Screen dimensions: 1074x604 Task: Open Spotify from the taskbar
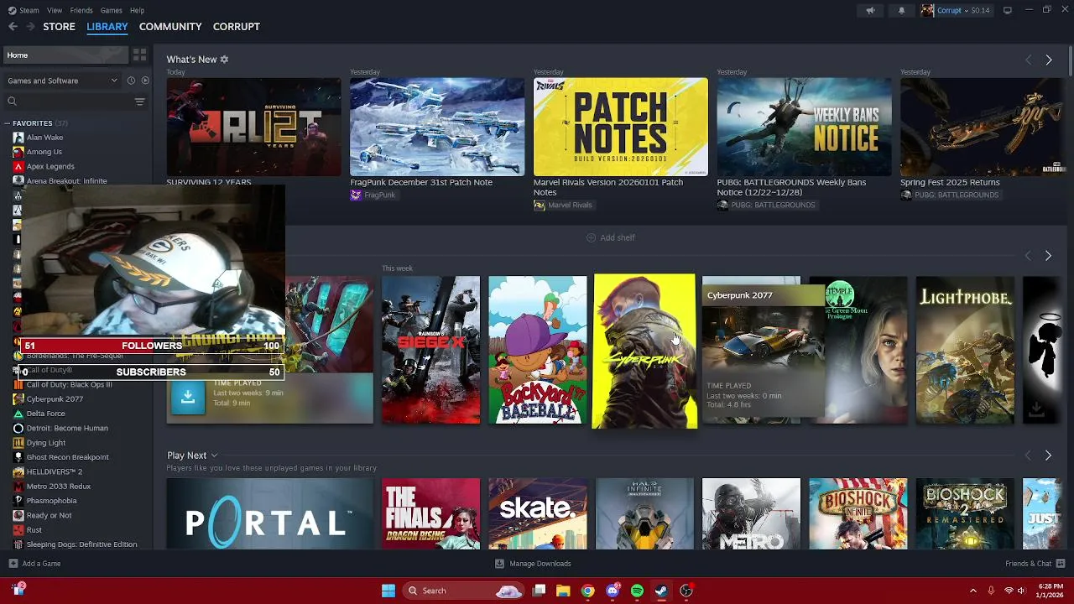coord(637,591)
